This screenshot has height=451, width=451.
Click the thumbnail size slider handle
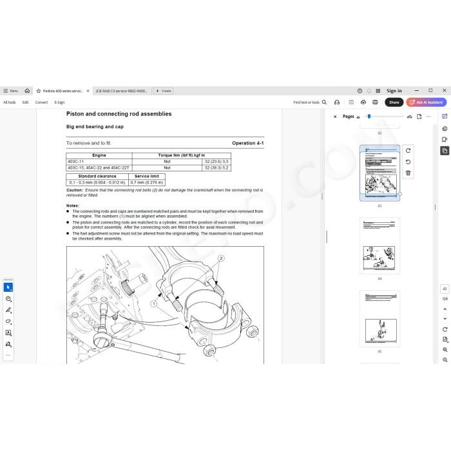pos(369,117)
